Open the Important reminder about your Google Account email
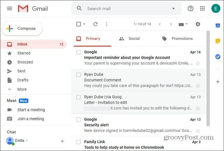The width and height of the screenshot is (224, 151). point(138,58)
